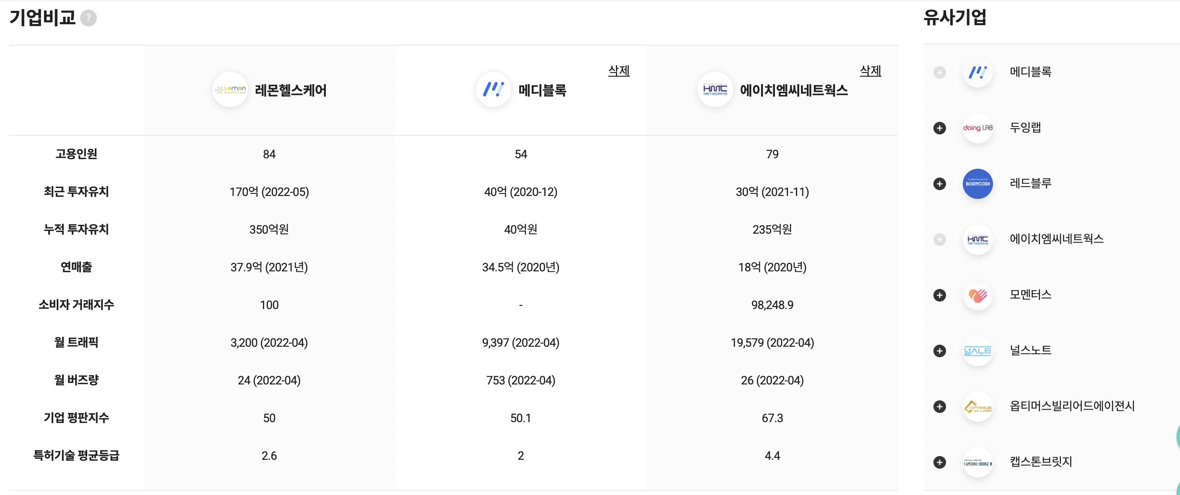
Task: Add 널스노트 using the plus icon
Action: click(939, 351)
